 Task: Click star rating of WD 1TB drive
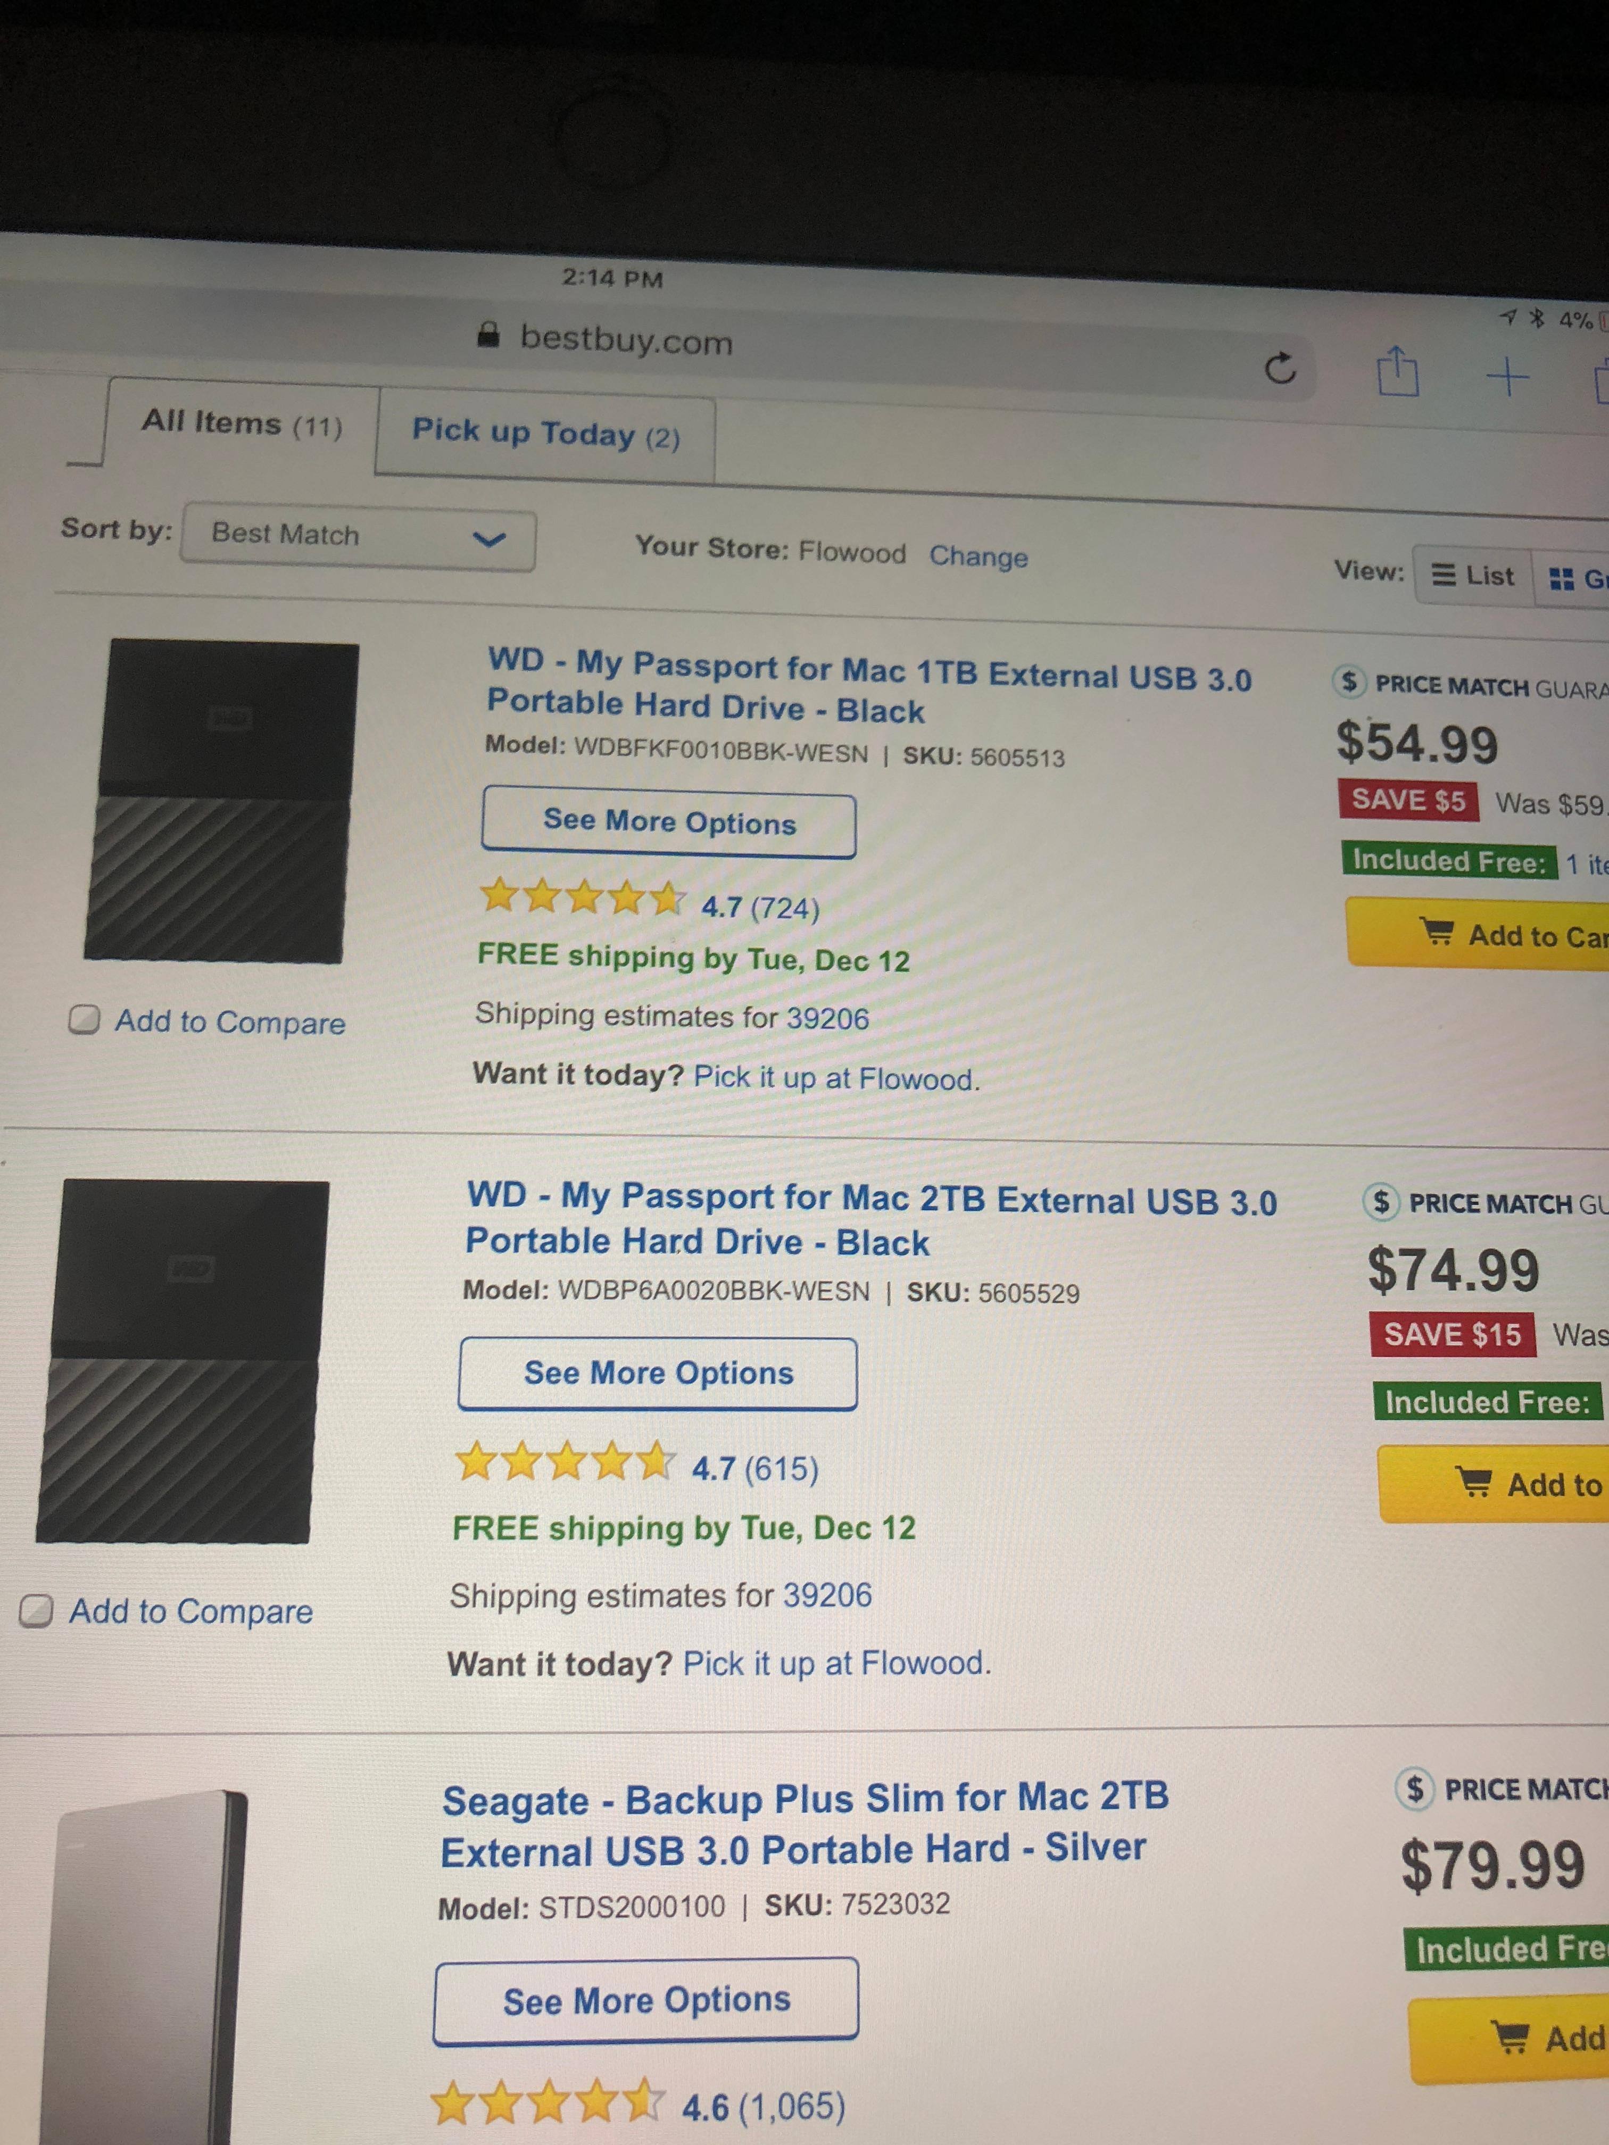[x=583, y=897]
